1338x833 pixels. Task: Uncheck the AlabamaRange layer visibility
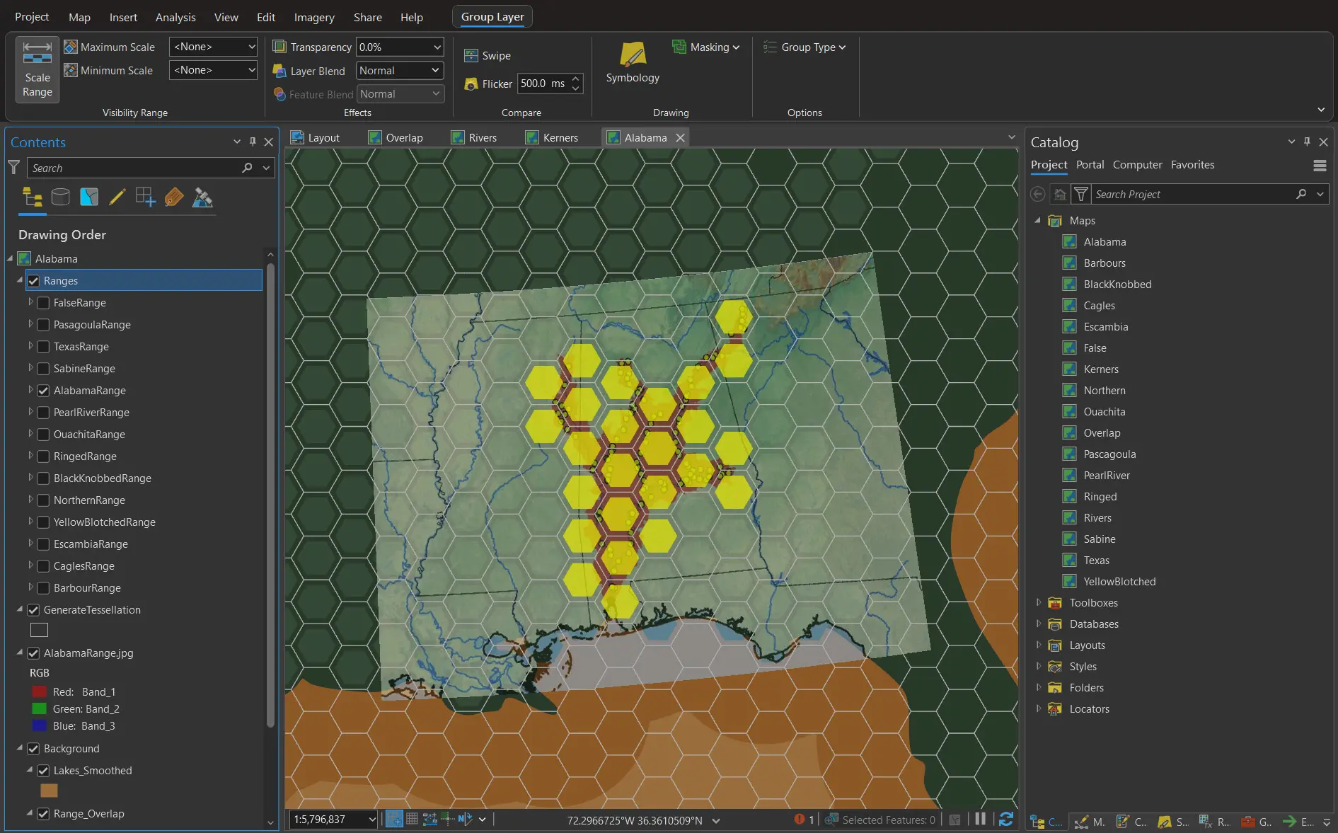point(44,391)
